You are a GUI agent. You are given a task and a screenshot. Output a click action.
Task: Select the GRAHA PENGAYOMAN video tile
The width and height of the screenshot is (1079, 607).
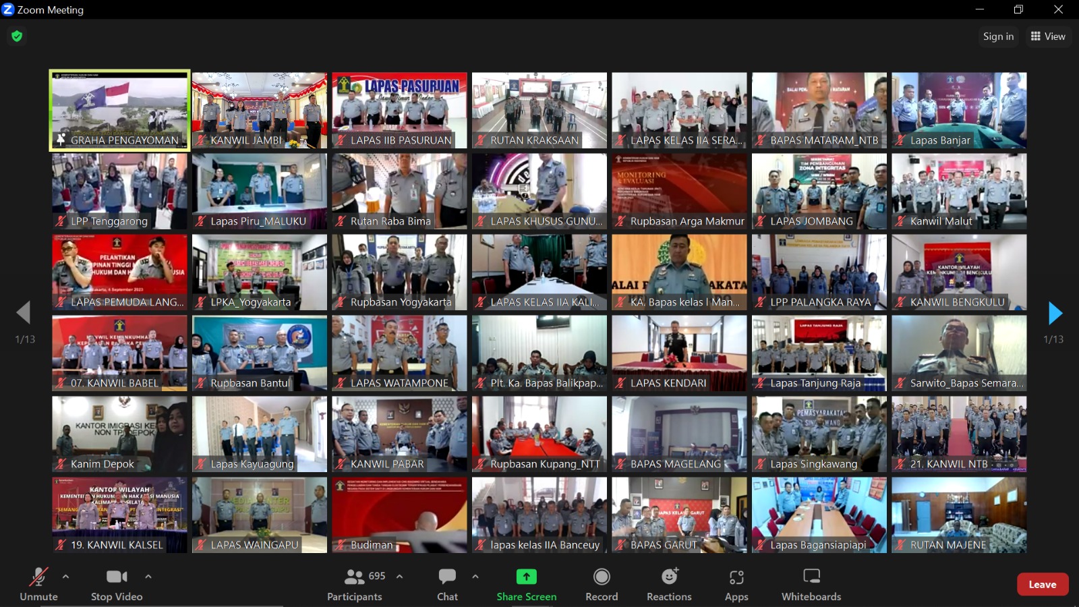(119, 110)
